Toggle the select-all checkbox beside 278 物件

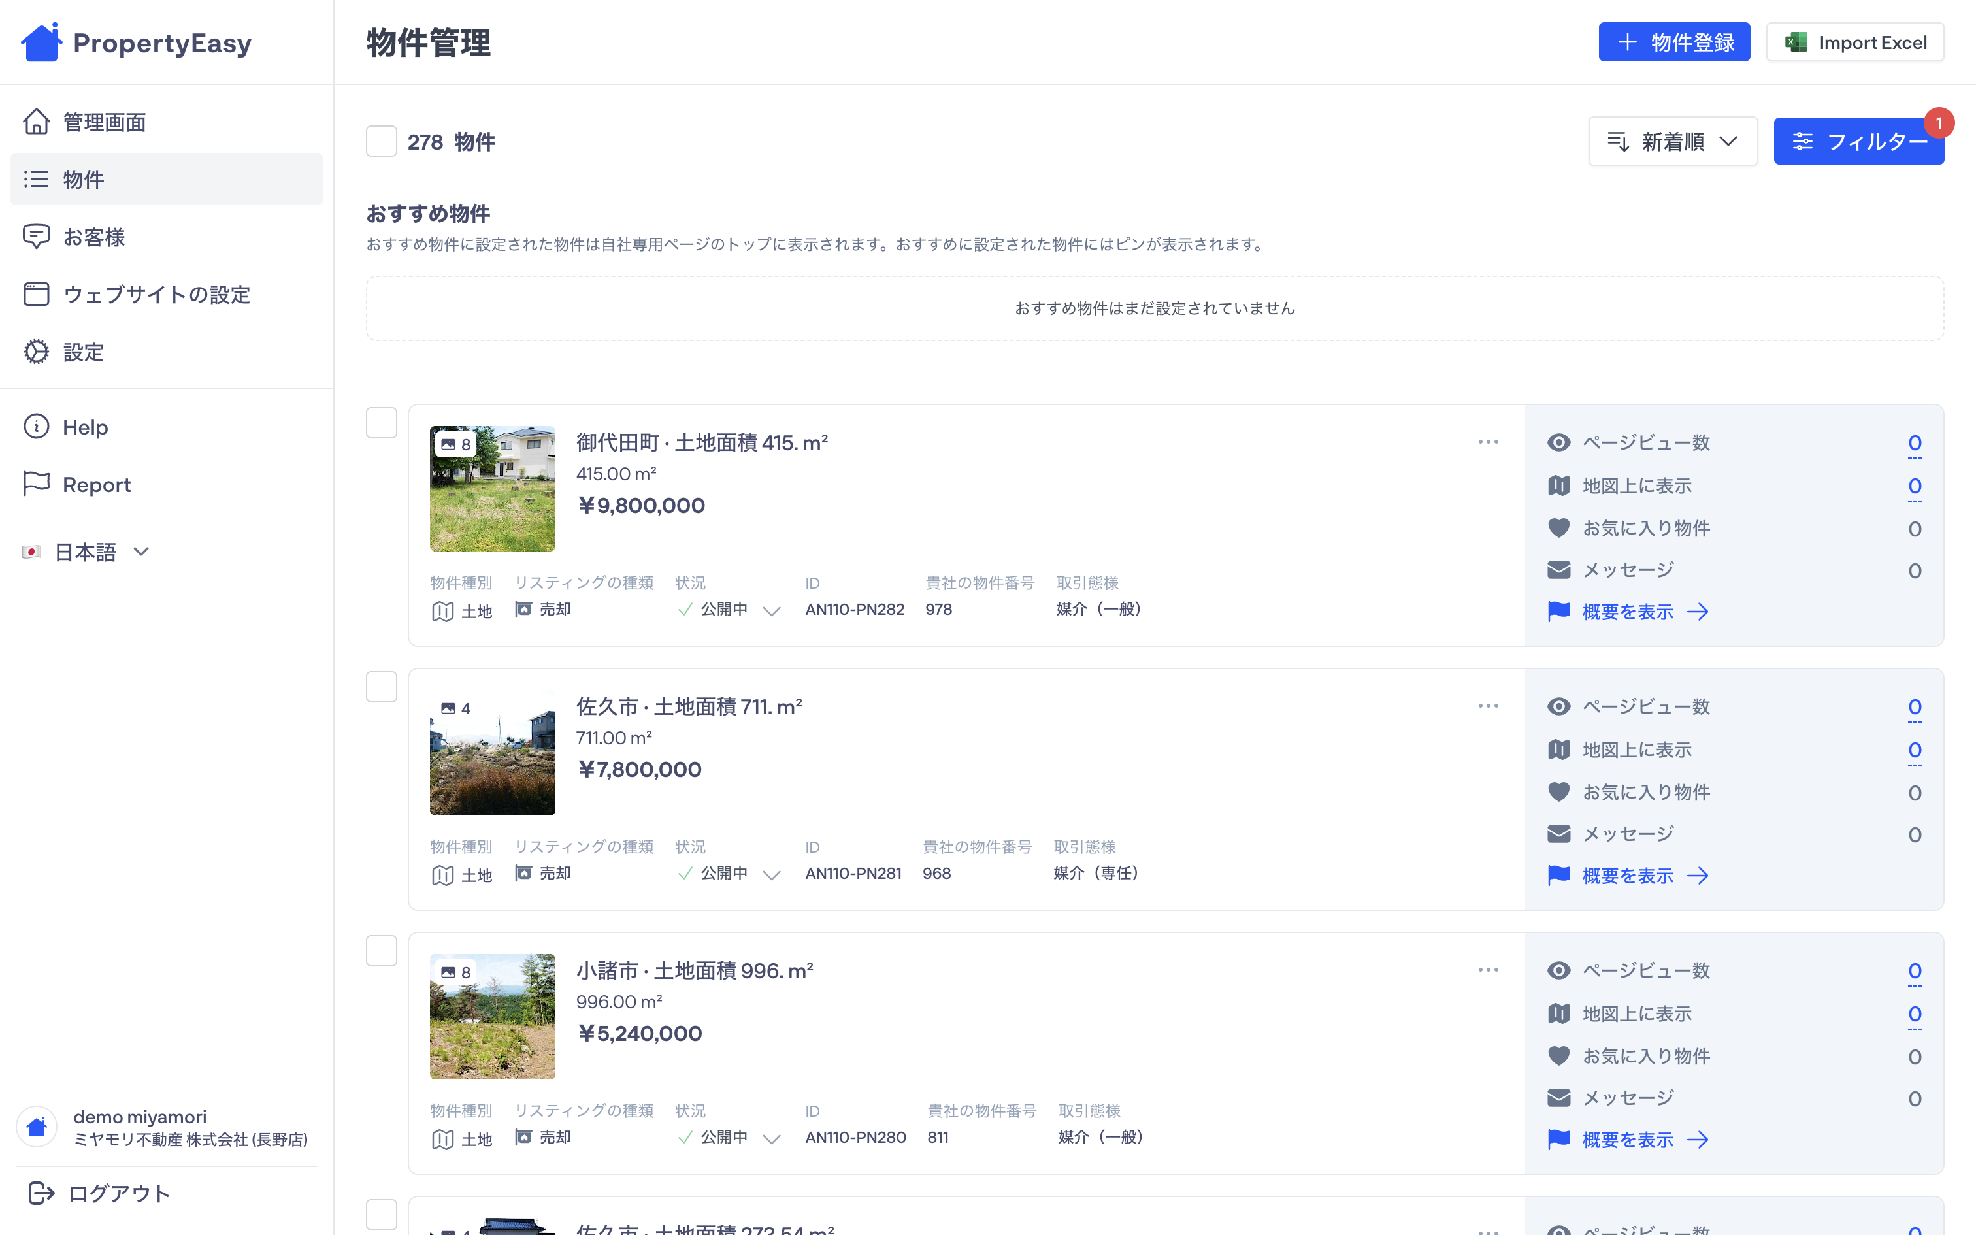tap(382, 141)
